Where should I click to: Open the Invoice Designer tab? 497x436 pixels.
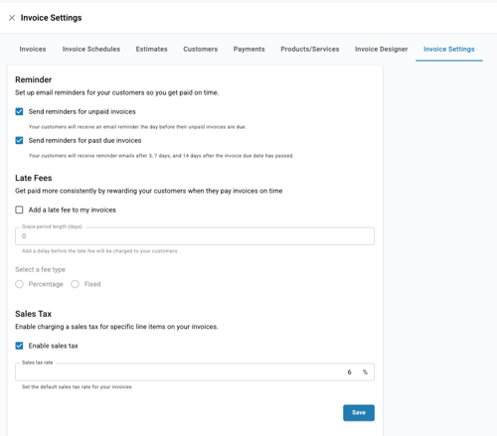coord(382,49)
